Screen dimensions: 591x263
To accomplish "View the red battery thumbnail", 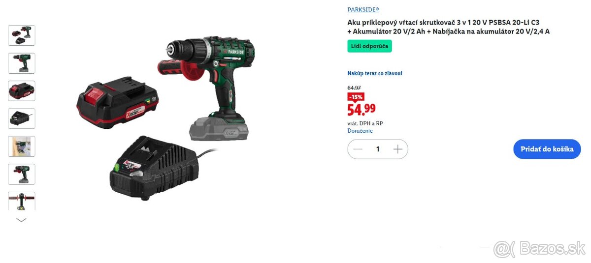I will [22, 91].
